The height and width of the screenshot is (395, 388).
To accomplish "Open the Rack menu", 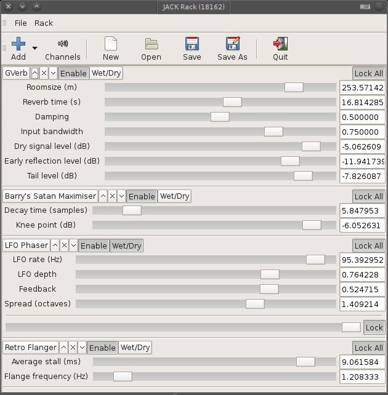I will pyautogui.click(x=44, y=23).
